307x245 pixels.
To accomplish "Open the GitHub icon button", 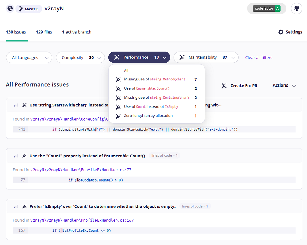I will click(297, 9).
